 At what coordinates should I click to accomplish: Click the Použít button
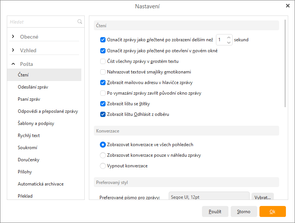tap(215, 212)
